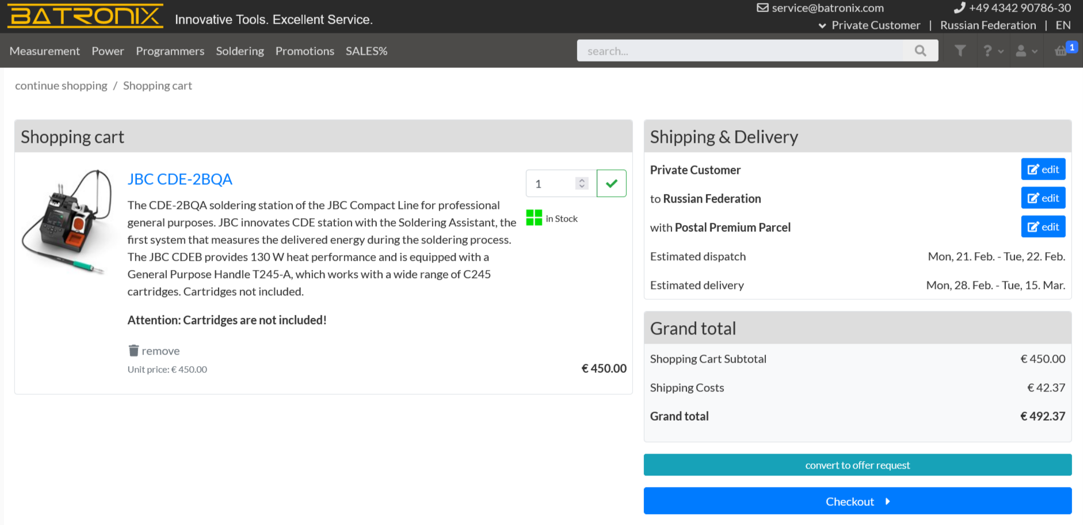Click service@batronix.com email address
The width and height of the screenshot is (1083, 525).
coord(827,8)
